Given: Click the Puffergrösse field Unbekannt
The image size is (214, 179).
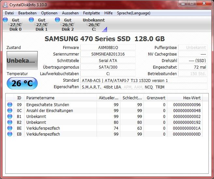Looking at the screenshot, I should pyautogui.click(x=193, y=48).
